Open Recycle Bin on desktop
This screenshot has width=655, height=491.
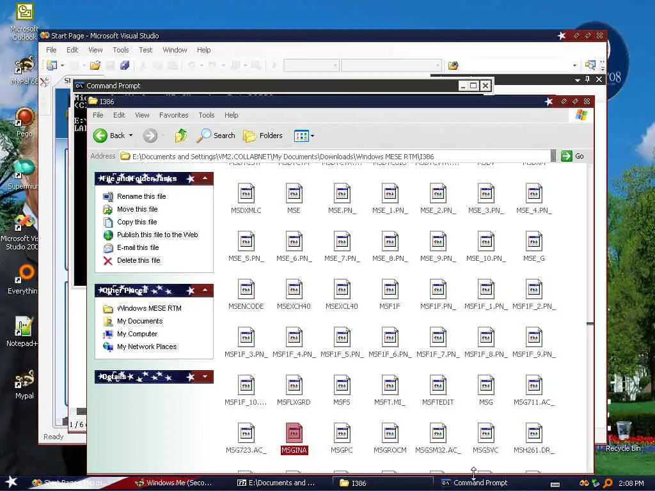click(623, 436)
